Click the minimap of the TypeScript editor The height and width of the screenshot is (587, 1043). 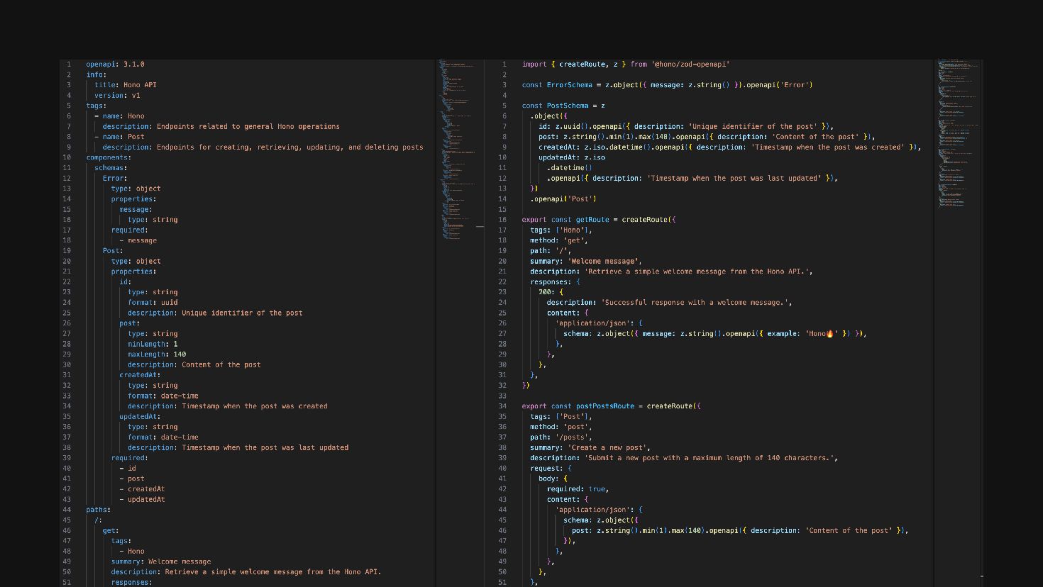(955, 135)
